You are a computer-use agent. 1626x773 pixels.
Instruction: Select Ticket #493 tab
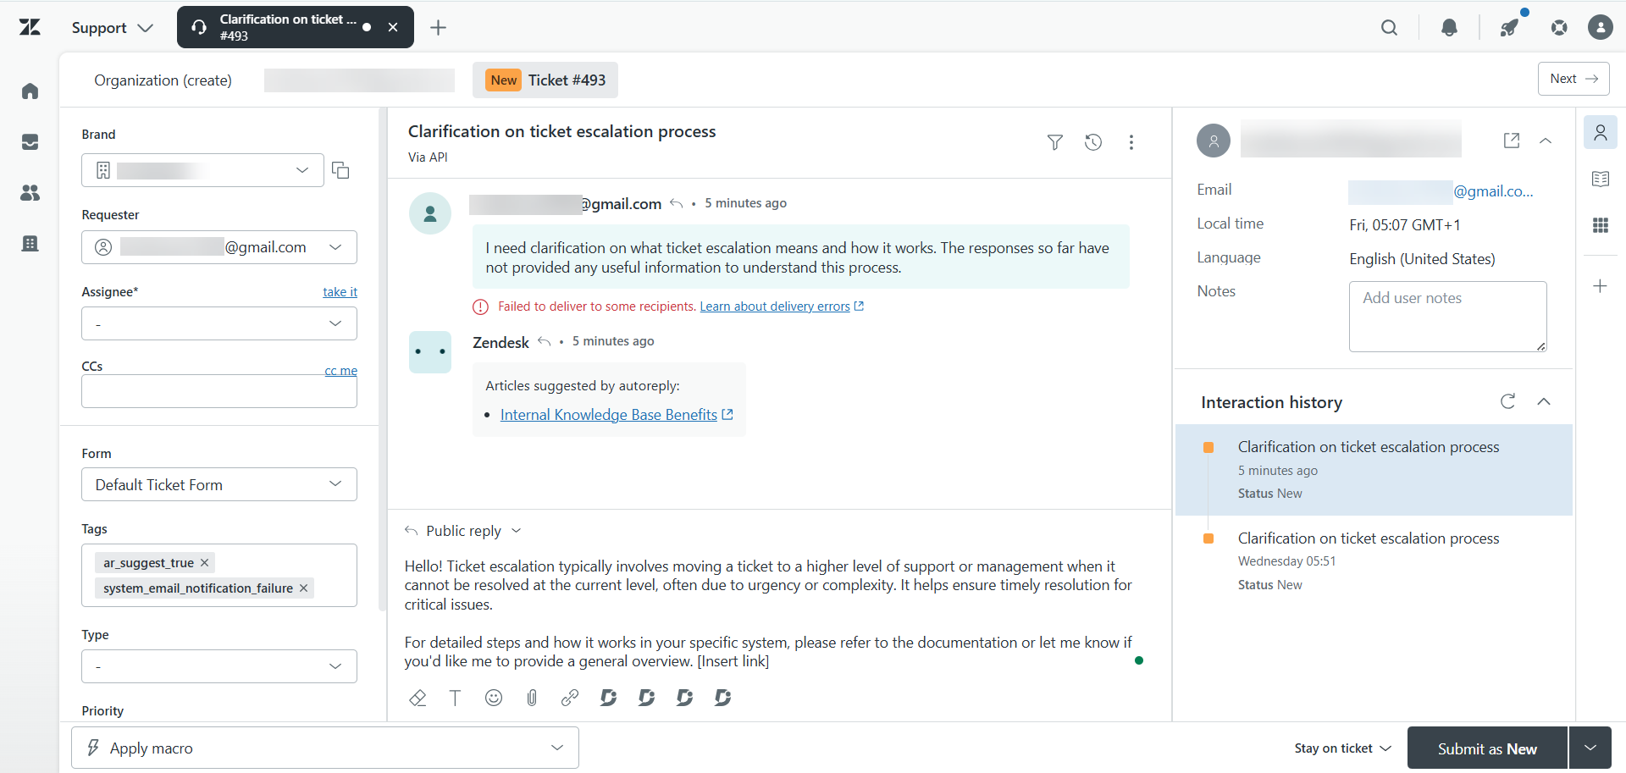click(545, 80)
